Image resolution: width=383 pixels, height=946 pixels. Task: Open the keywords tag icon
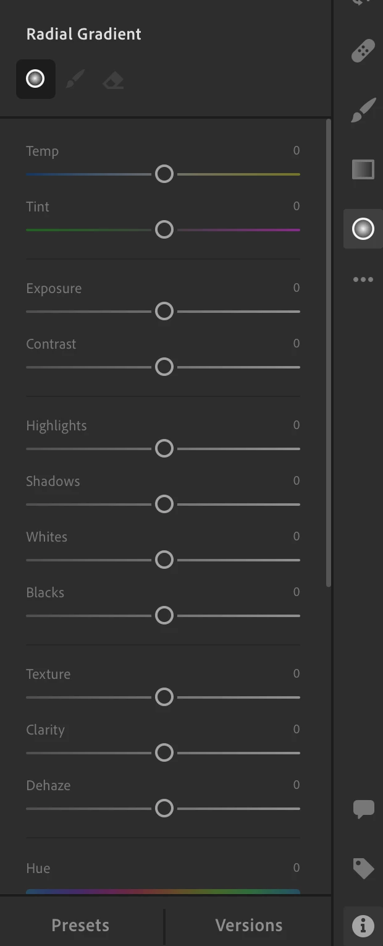(363, 868)
